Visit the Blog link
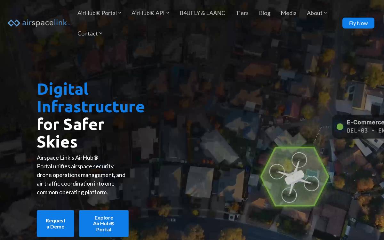 pyautogui.click(x=265, y=13)
